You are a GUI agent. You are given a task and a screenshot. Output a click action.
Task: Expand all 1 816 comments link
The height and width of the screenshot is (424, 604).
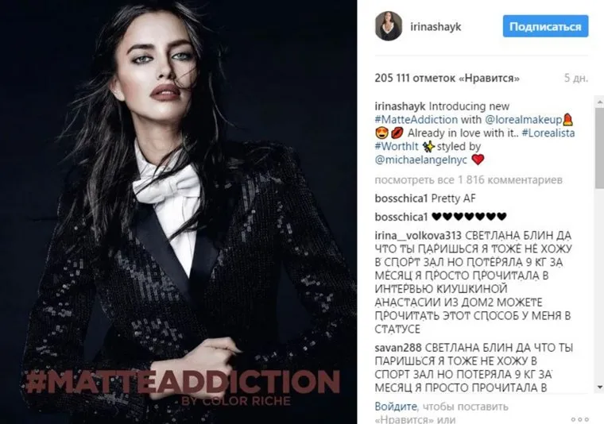(x=468, y=180)
